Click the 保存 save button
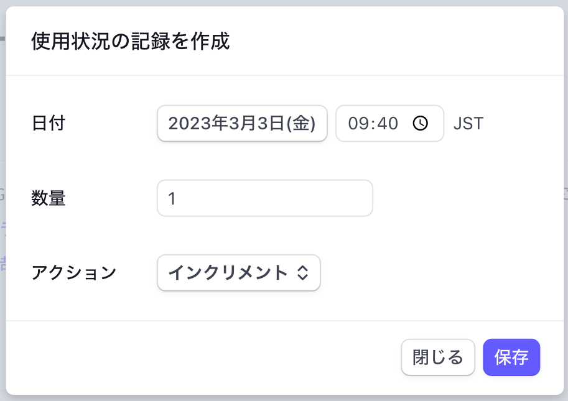This screenshot has height=401, width=568. 511,357
